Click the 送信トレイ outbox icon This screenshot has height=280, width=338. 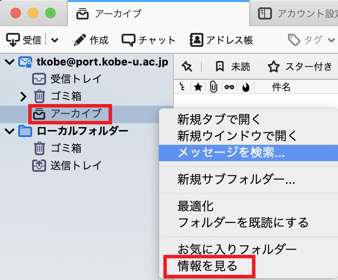(x=39, y=166)
